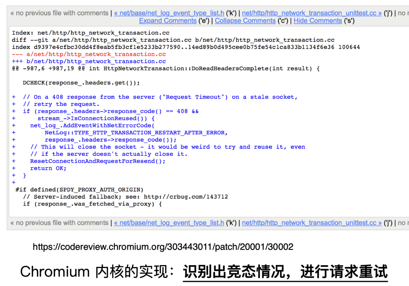Click the 'On a 408 response' comment line

click(155, 97)
